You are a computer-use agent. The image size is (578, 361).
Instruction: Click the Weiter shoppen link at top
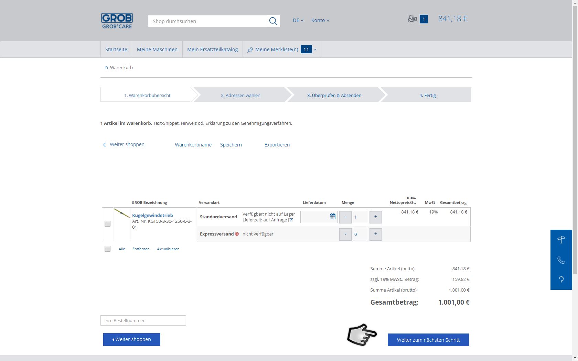point(124,144)
